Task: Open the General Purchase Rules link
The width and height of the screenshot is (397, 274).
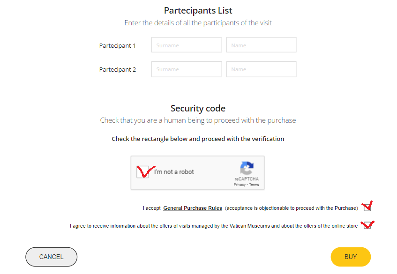Action: (193, 208)
